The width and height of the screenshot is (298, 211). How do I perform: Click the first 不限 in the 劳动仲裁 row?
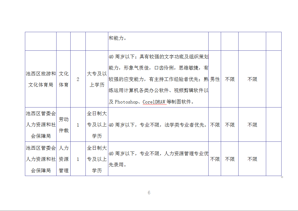click(215, 125)
